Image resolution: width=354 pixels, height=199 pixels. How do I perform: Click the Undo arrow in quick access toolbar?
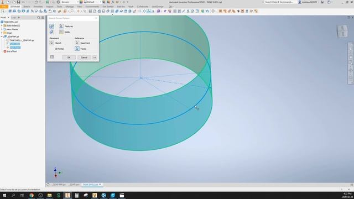click(23, 2)
